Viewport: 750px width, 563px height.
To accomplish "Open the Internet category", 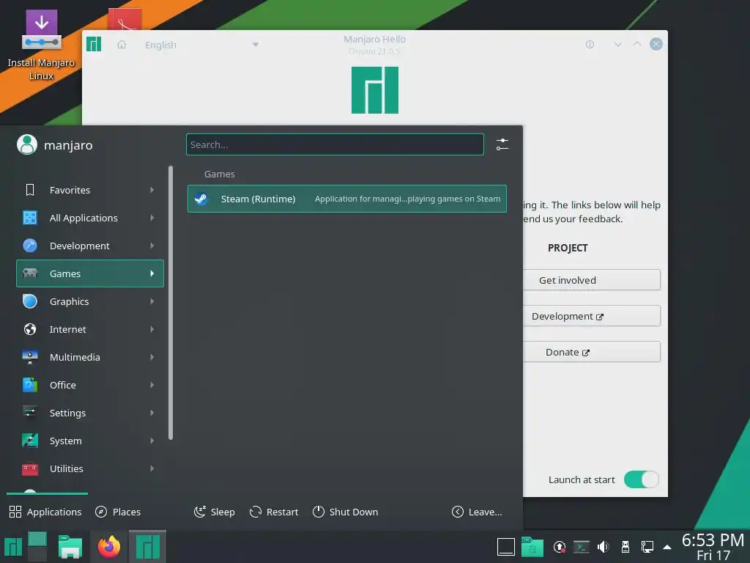I will [90, 329].
